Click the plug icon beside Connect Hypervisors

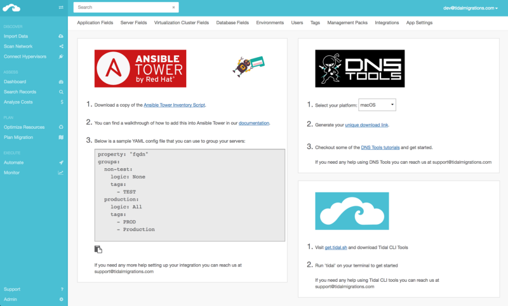tap(61, 57)
